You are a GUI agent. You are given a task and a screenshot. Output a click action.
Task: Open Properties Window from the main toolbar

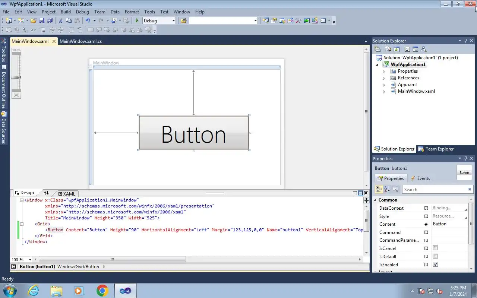pos(274,21)
